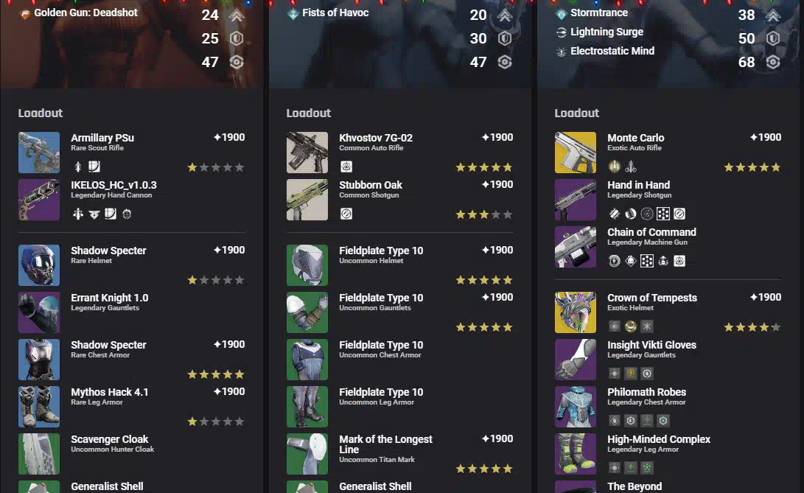Click the Mark of the Longest Line icon
The image size is (804, 493).
[x=307, y=454]
